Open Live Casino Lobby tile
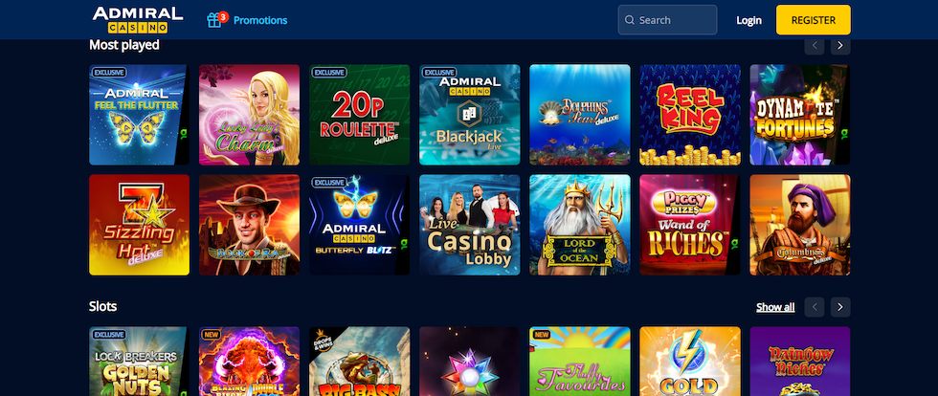The width and height of the screenshot is (938, 396). [470, 225]
